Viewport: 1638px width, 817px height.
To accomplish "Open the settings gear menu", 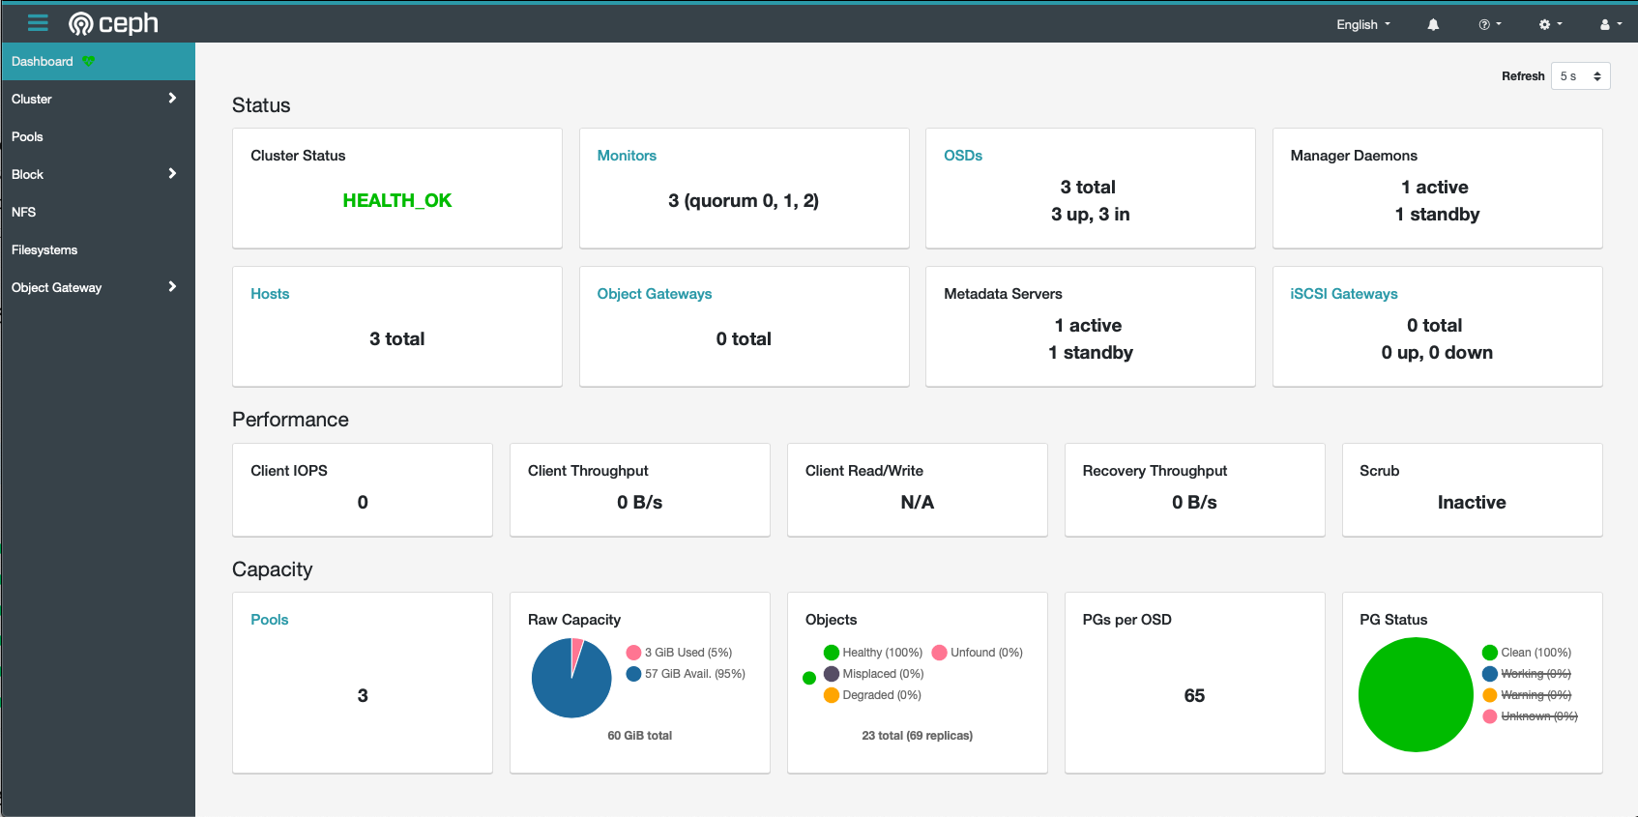I will [1550, 25].
